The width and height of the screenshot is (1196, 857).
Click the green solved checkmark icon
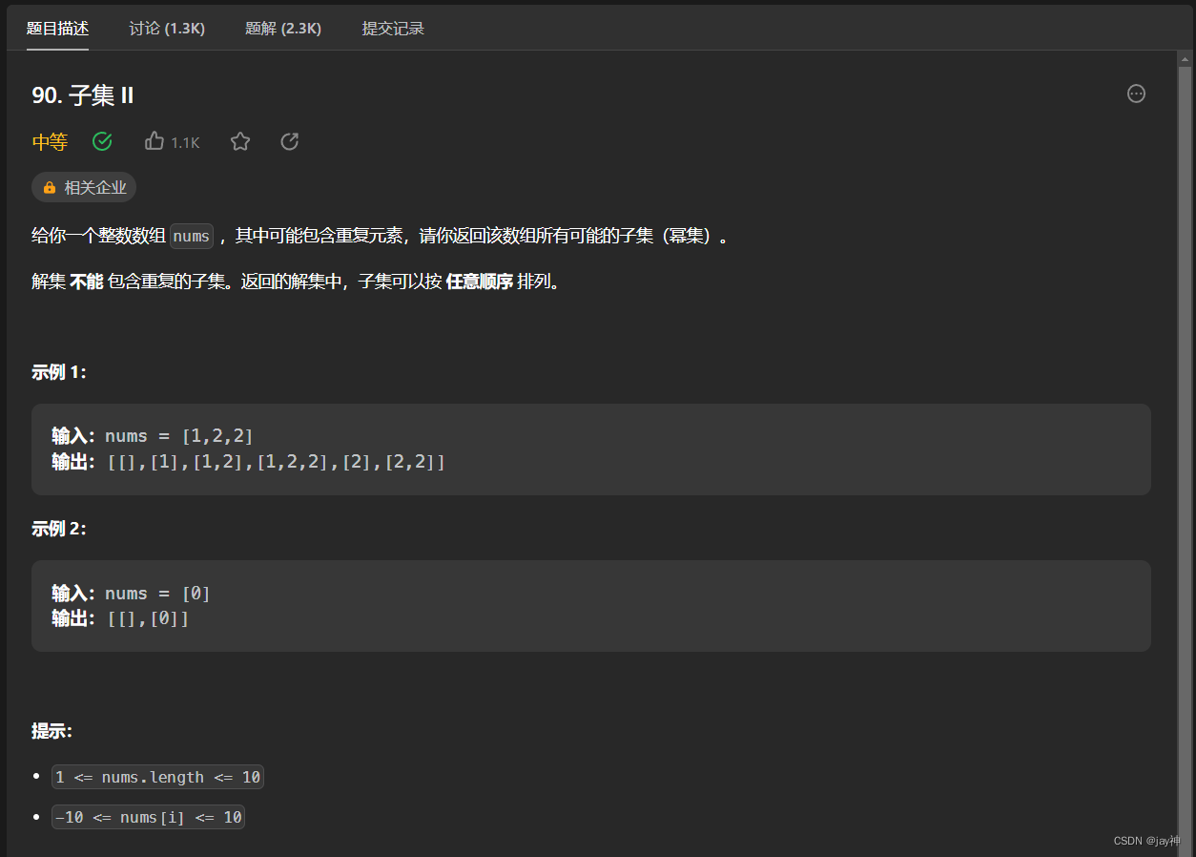pyautogui.click(x=102, y=140)
